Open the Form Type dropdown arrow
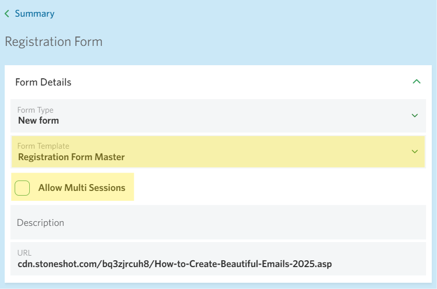This screenshot has width=437, height=289. tap(415, 115)
